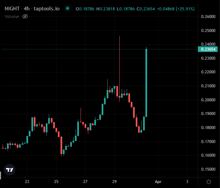
Task: Click the 4h interval label
Action: click(x=27, y=9)
